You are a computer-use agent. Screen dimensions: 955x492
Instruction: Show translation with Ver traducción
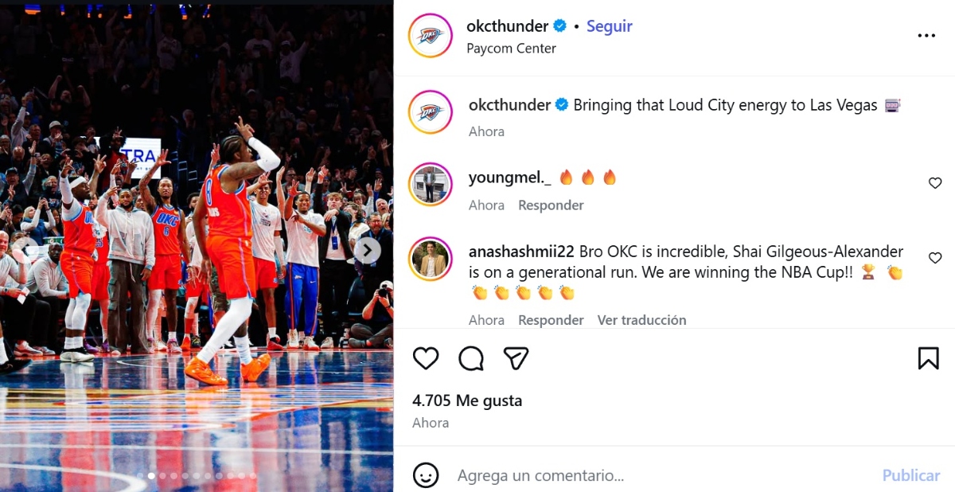(641, 320)
